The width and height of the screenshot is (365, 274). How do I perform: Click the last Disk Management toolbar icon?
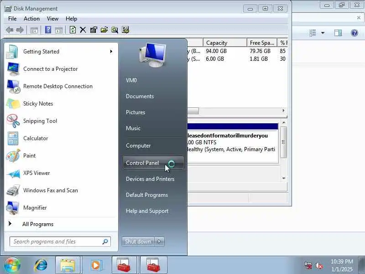pyautogui.click(x=125, y=30)
